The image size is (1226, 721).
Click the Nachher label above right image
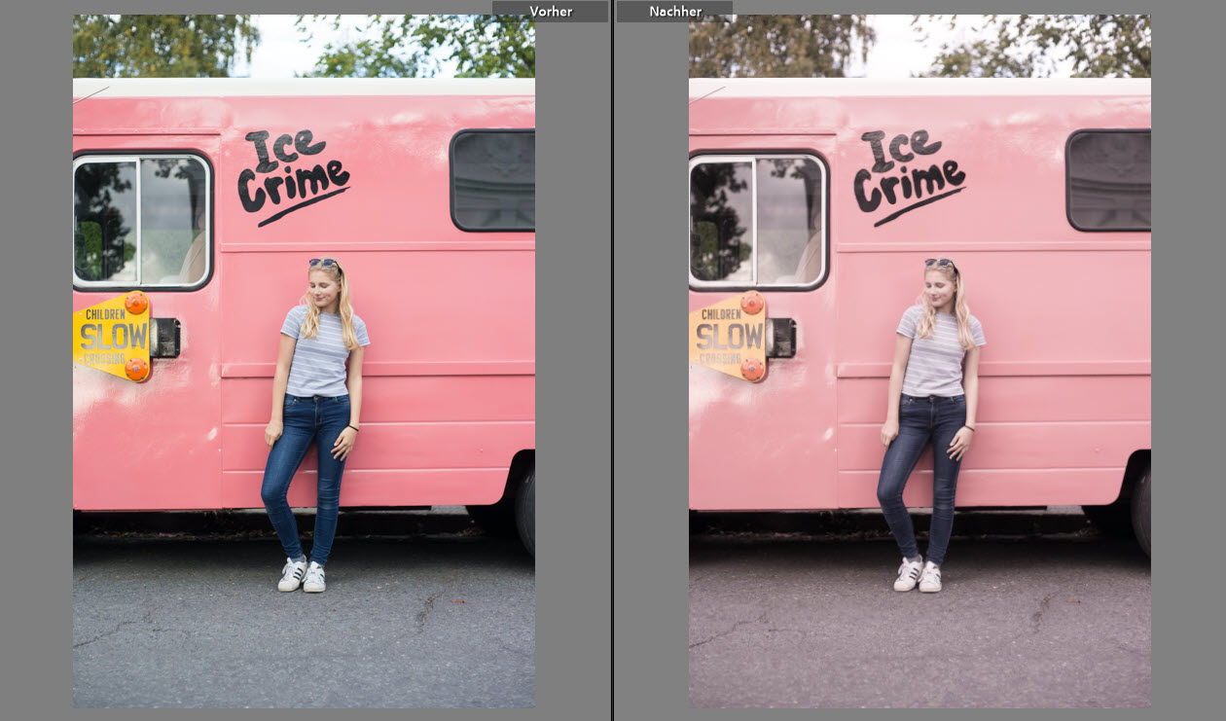coord(675,12)
